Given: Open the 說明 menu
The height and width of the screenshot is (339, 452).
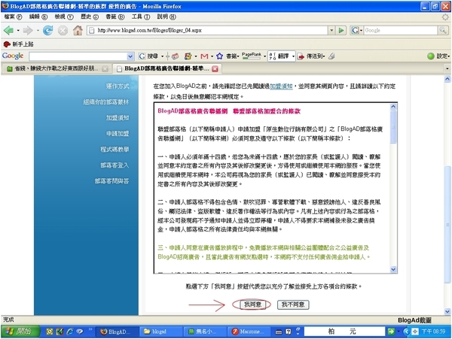Looking at the screenshot, I should [x=166, y=17].
